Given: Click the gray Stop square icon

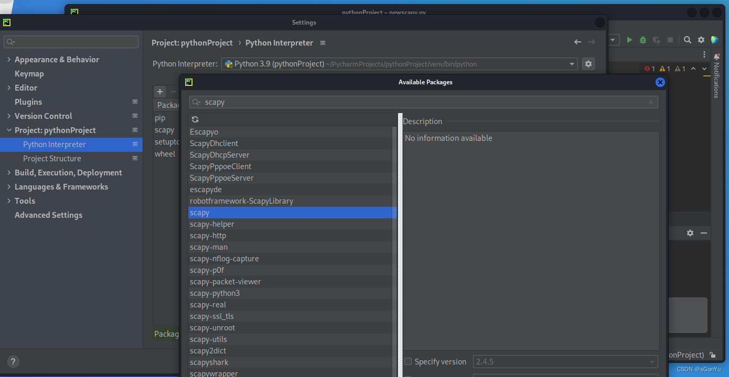Looking at the screenshot, I should pyautogui.click(x=670, y=40).
